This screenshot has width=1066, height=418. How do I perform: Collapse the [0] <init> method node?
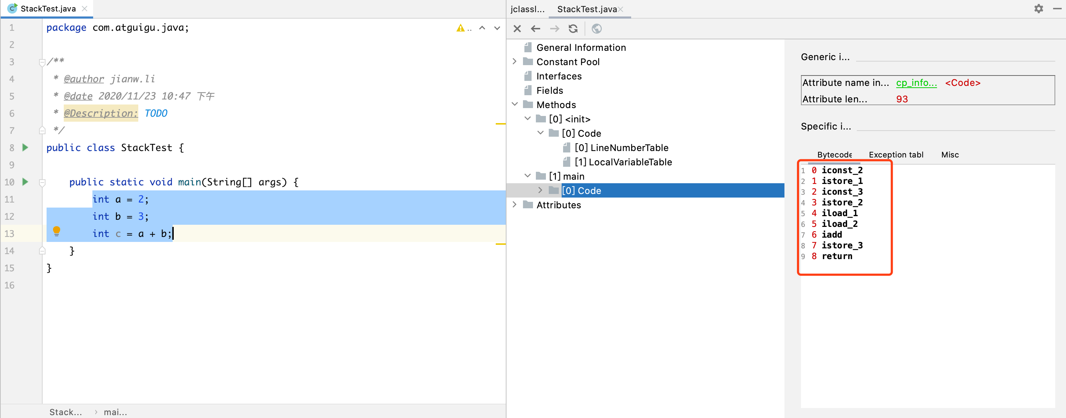(528, 119)
